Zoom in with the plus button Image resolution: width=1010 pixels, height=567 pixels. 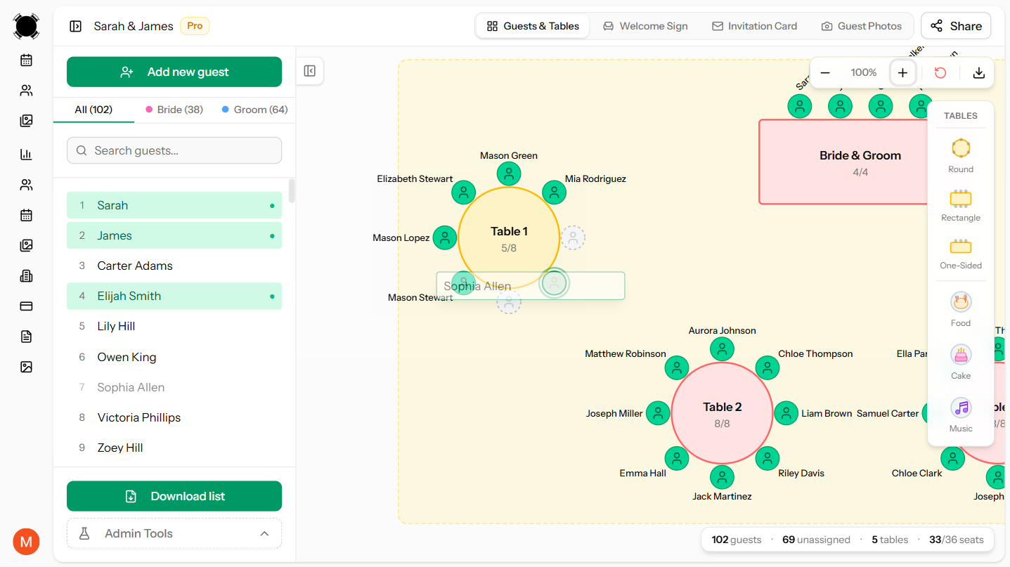point(902,72)
